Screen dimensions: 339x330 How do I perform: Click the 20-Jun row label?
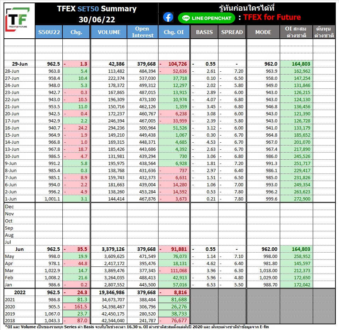coord(12,114)
